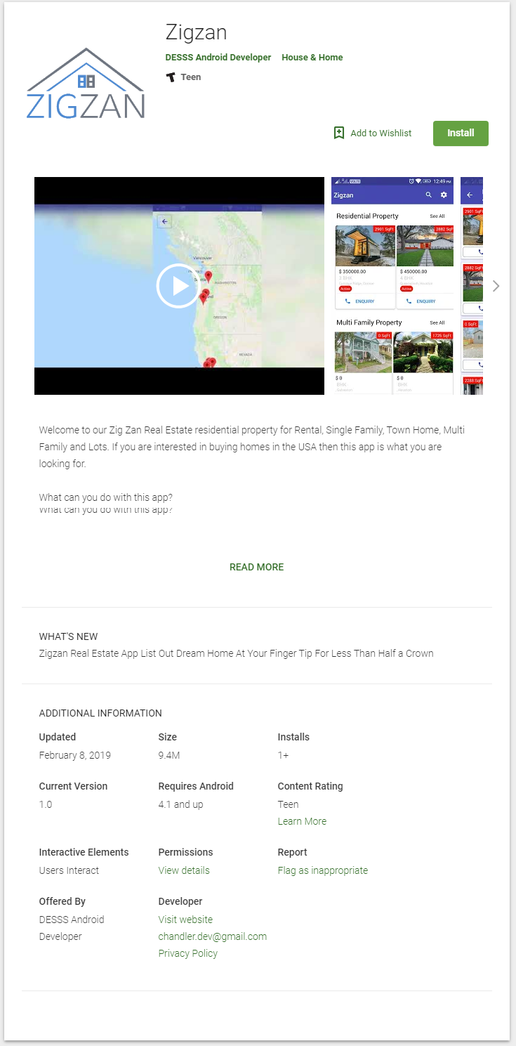
Task: Click the size value 9.4M
Action: (169, 755)
